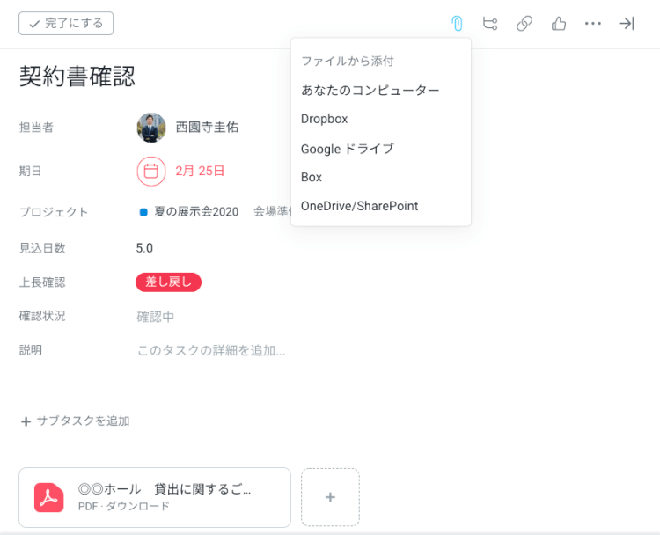Image resolution: width=660 pixels, height=535 pixels.
Task: Open the project 夏の展示会2020
Action: [x=196, y=212]
